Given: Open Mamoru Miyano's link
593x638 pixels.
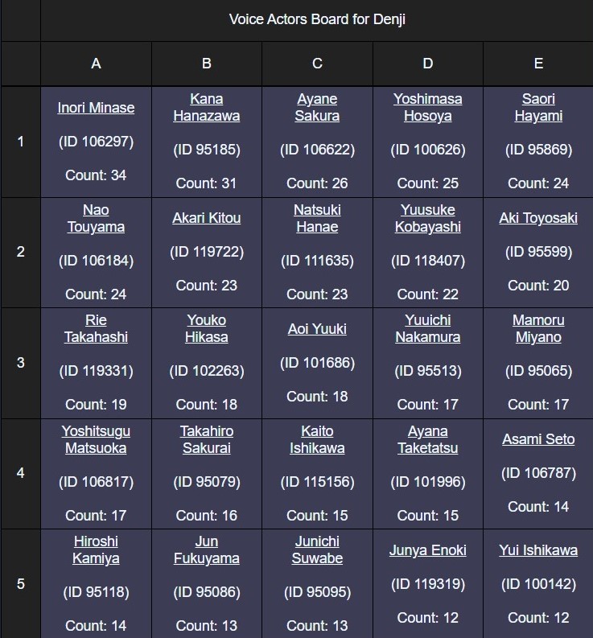Looking at the screenshot, I should (538, 328).
